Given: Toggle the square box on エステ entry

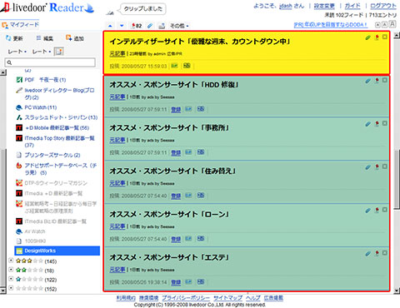Looking at the screenshot, I should pos(385,253).
